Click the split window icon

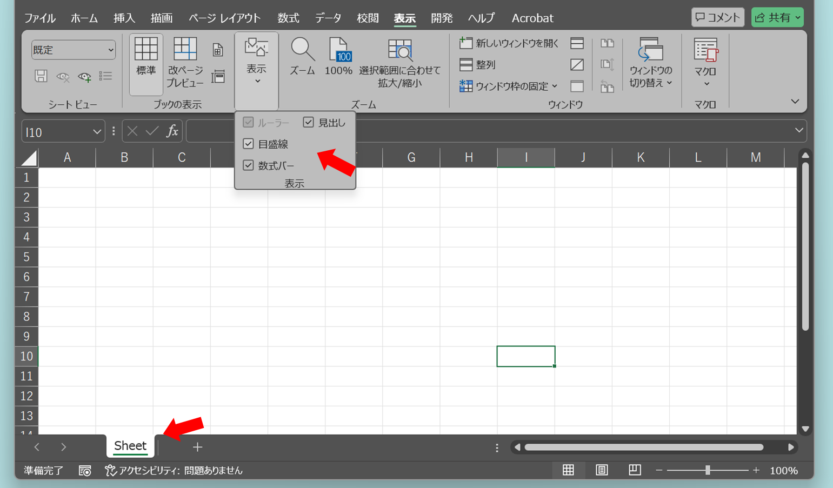pyautogui.click(x=577, y=43)
